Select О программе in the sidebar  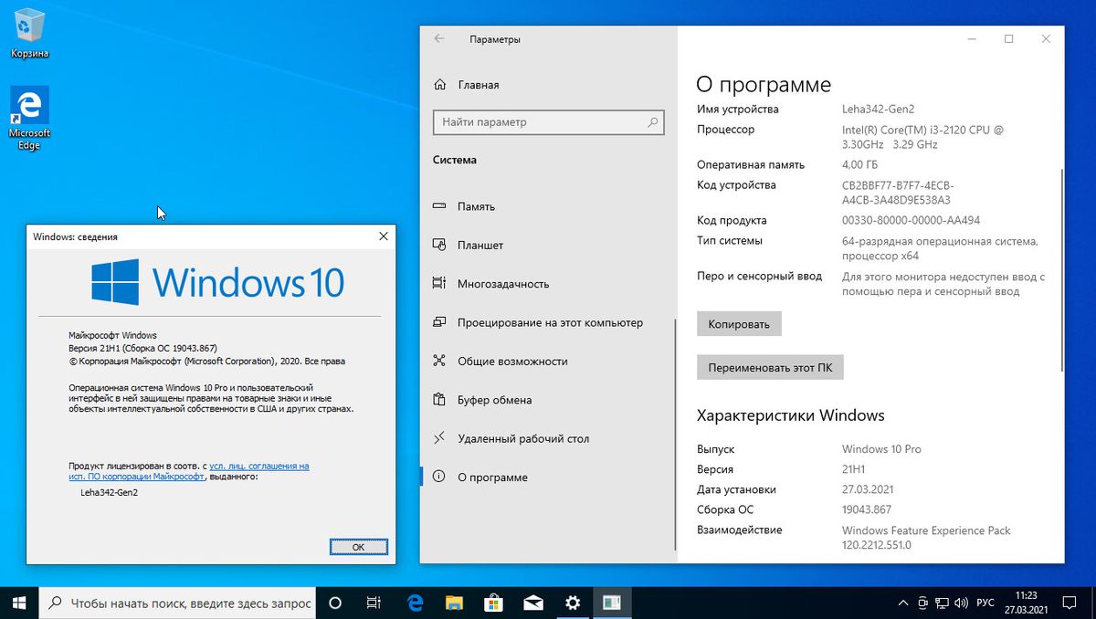[493, 477]
